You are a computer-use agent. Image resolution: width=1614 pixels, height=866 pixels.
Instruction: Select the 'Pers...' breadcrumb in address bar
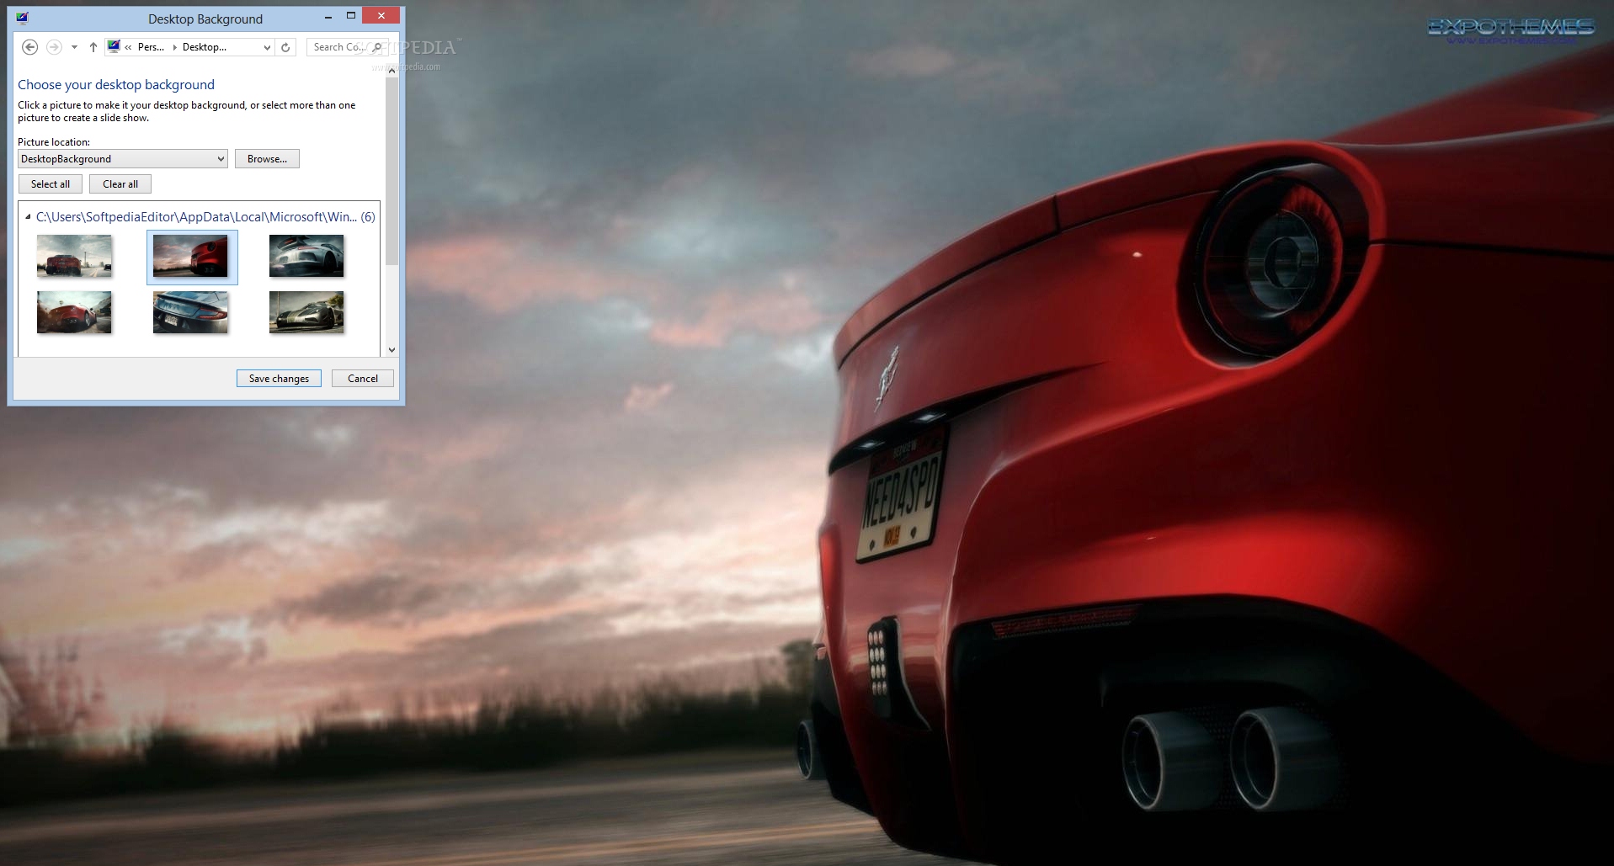pyautogui.click(x=151, y=47)
